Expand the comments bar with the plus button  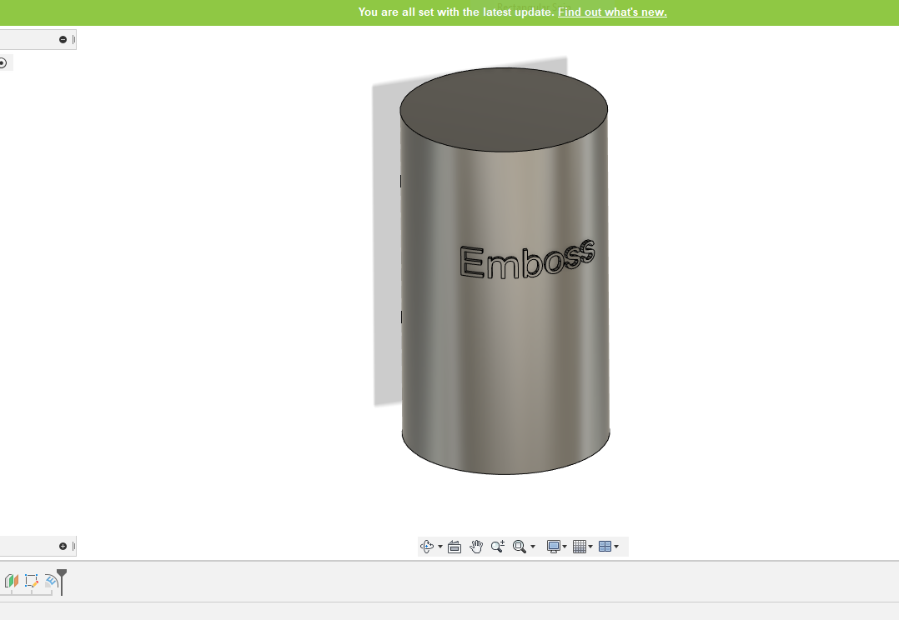pyautogui.click(x=63, y=546)
